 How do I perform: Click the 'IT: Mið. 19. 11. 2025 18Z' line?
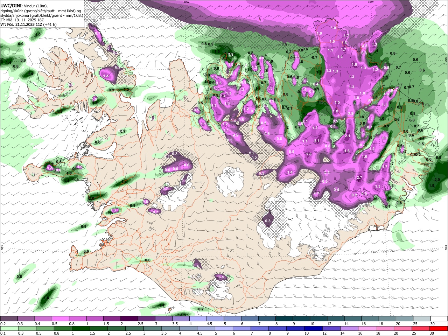[22, 20]
